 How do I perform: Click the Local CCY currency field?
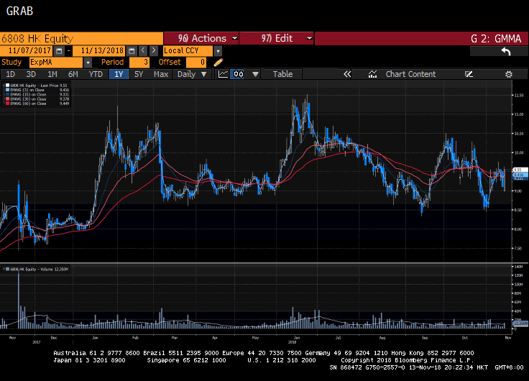pos(188,51)
